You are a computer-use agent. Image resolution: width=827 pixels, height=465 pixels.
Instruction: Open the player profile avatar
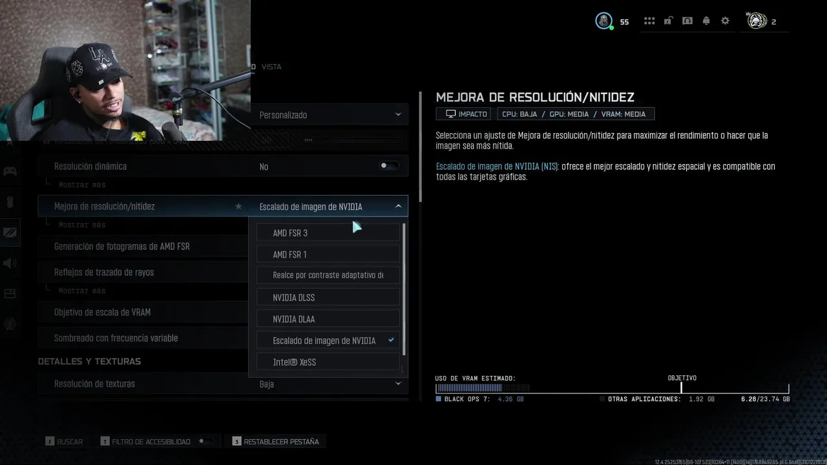[603, 21]
